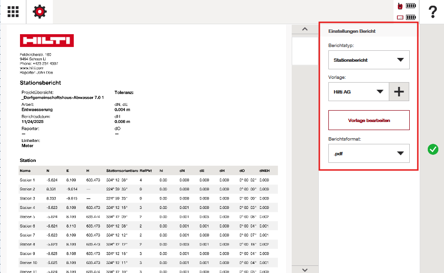Screen dimensions: 444x273
Task: Expand the Berichtstyp Stationsbericht dropdown
Action: 368,60
